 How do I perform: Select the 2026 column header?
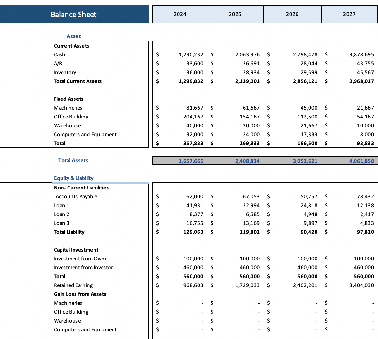point(292,14)
